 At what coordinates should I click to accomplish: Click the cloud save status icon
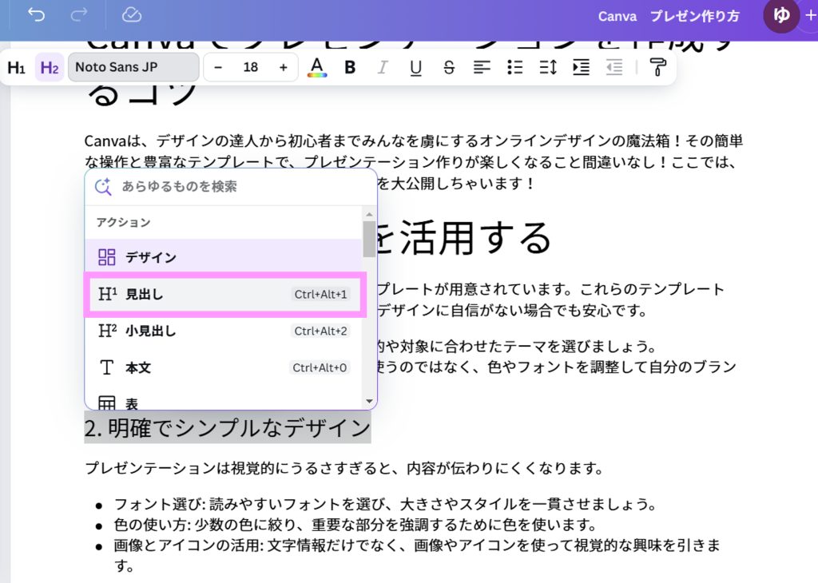coord(132,15)
